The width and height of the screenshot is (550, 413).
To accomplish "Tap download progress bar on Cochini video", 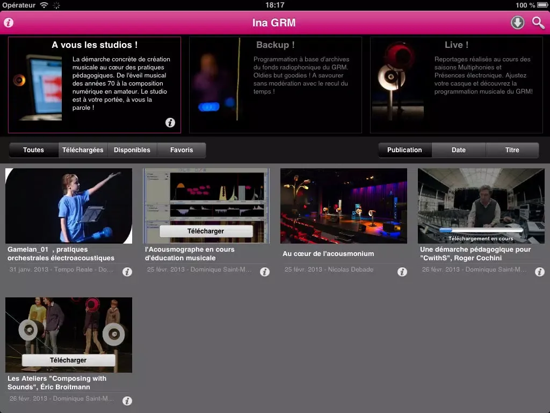I will [x=481, y=230].
